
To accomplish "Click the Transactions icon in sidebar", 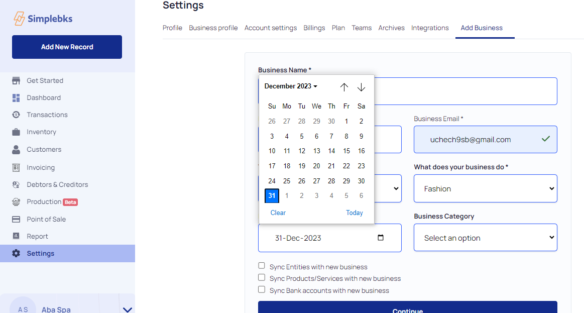I will (x=16, y=115).
